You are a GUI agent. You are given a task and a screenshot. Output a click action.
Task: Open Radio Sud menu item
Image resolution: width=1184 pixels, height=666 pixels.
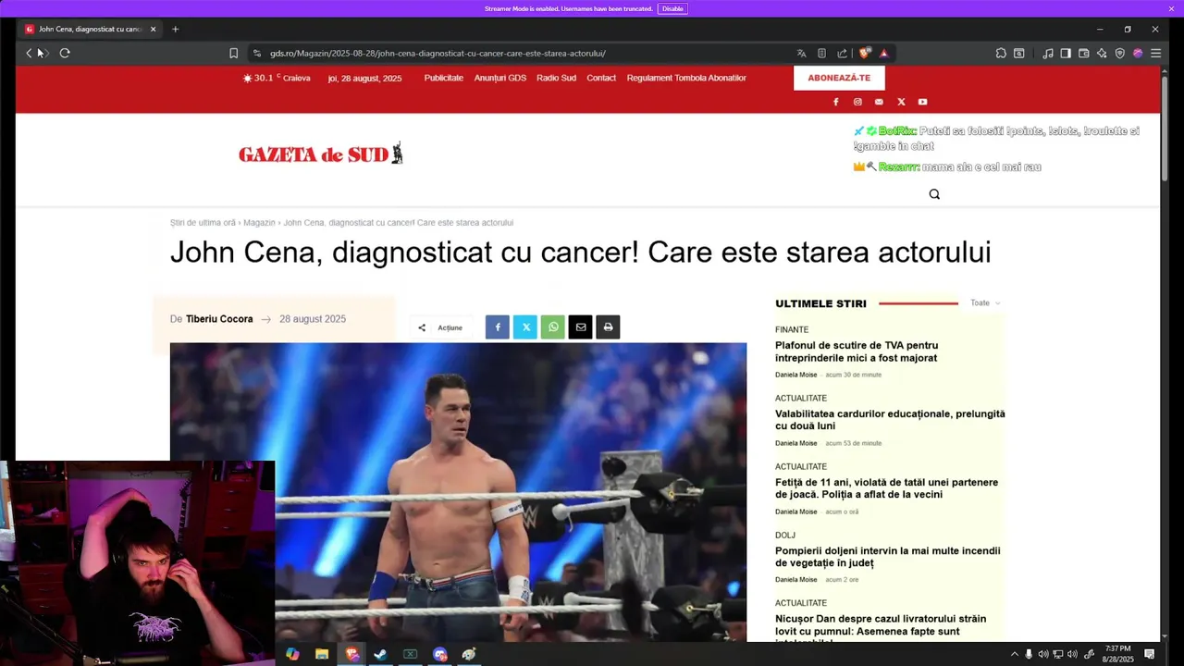coord(556,78)
